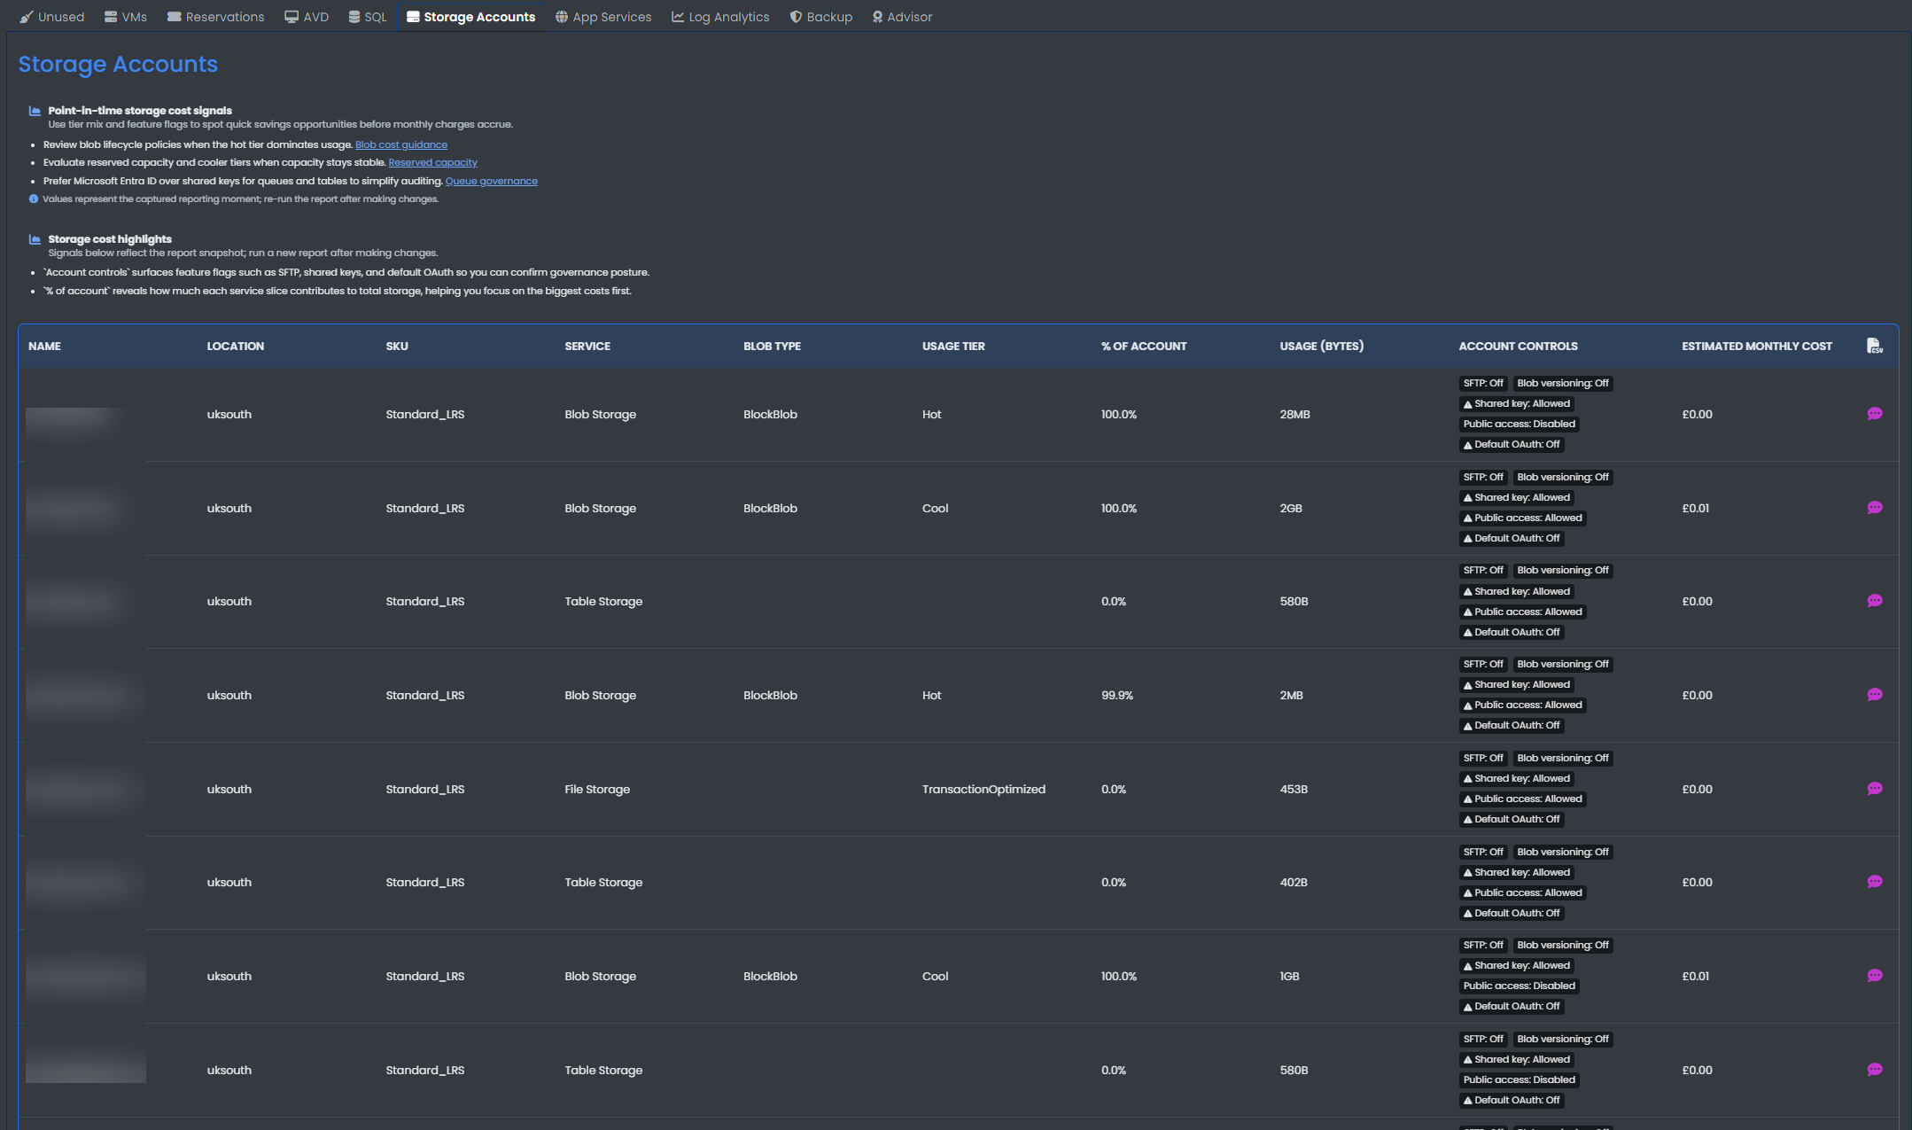1912x1130 pixels.
Task: Open comment icon for the 453B row
Action: pyautogui.click(x=1875, y=789)
